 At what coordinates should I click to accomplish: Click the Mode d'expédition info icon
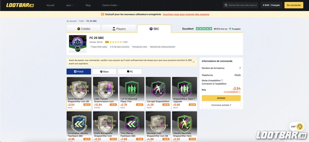pyautogui.click(x=222, y=80)
